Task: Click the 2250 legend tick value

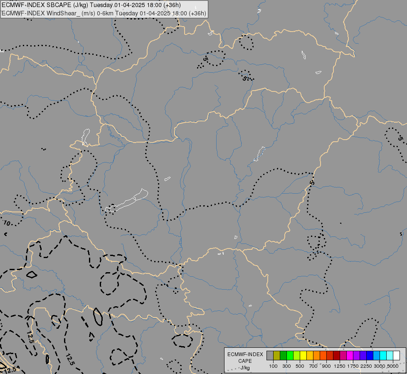Action: pos(366,366)
